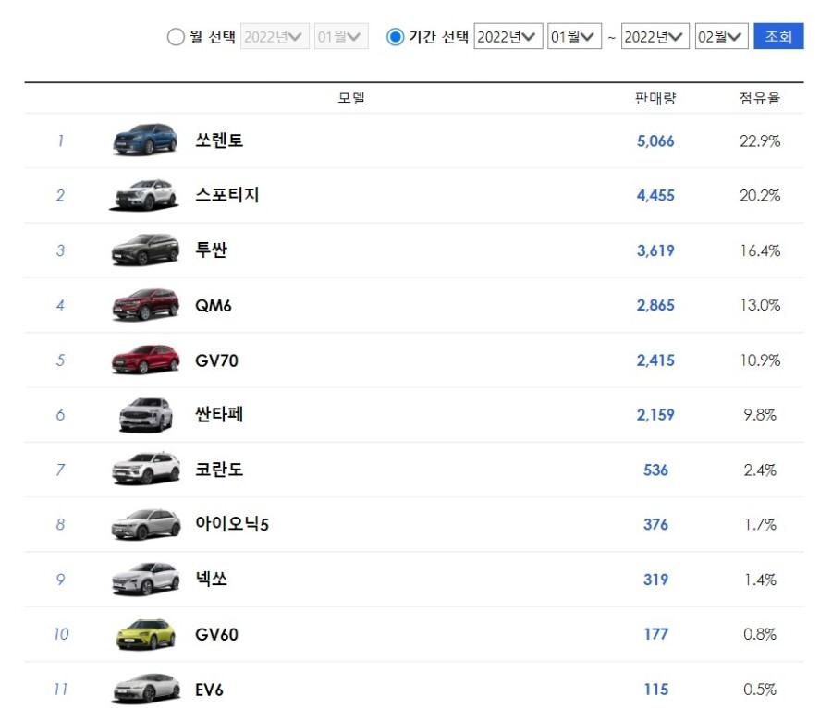Click the 점유율 column header
Image resolution: width=832 pixels, height=708 pixels.
[760, 98]
